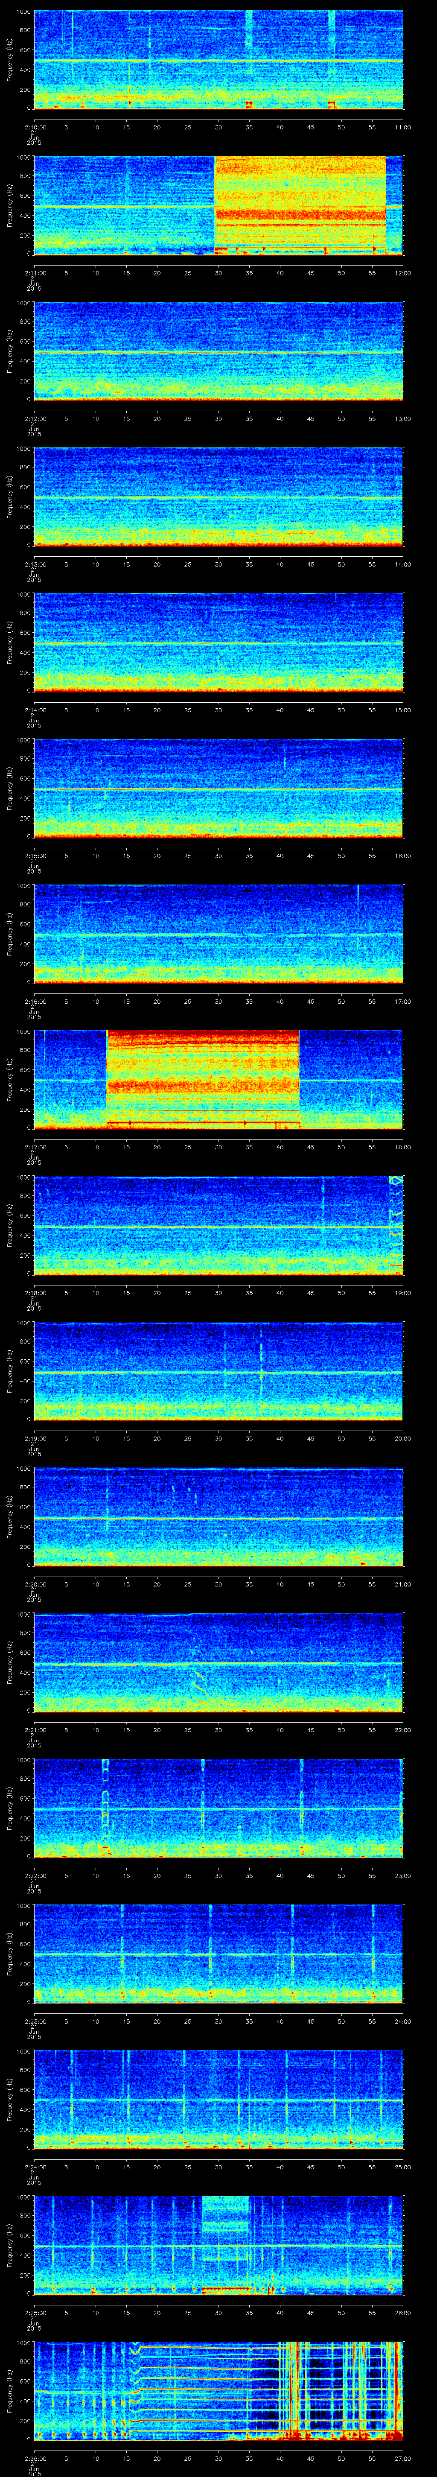Select the red broadband noise block in the 2:17:00 spectrogram

[x=203, y=1079]
